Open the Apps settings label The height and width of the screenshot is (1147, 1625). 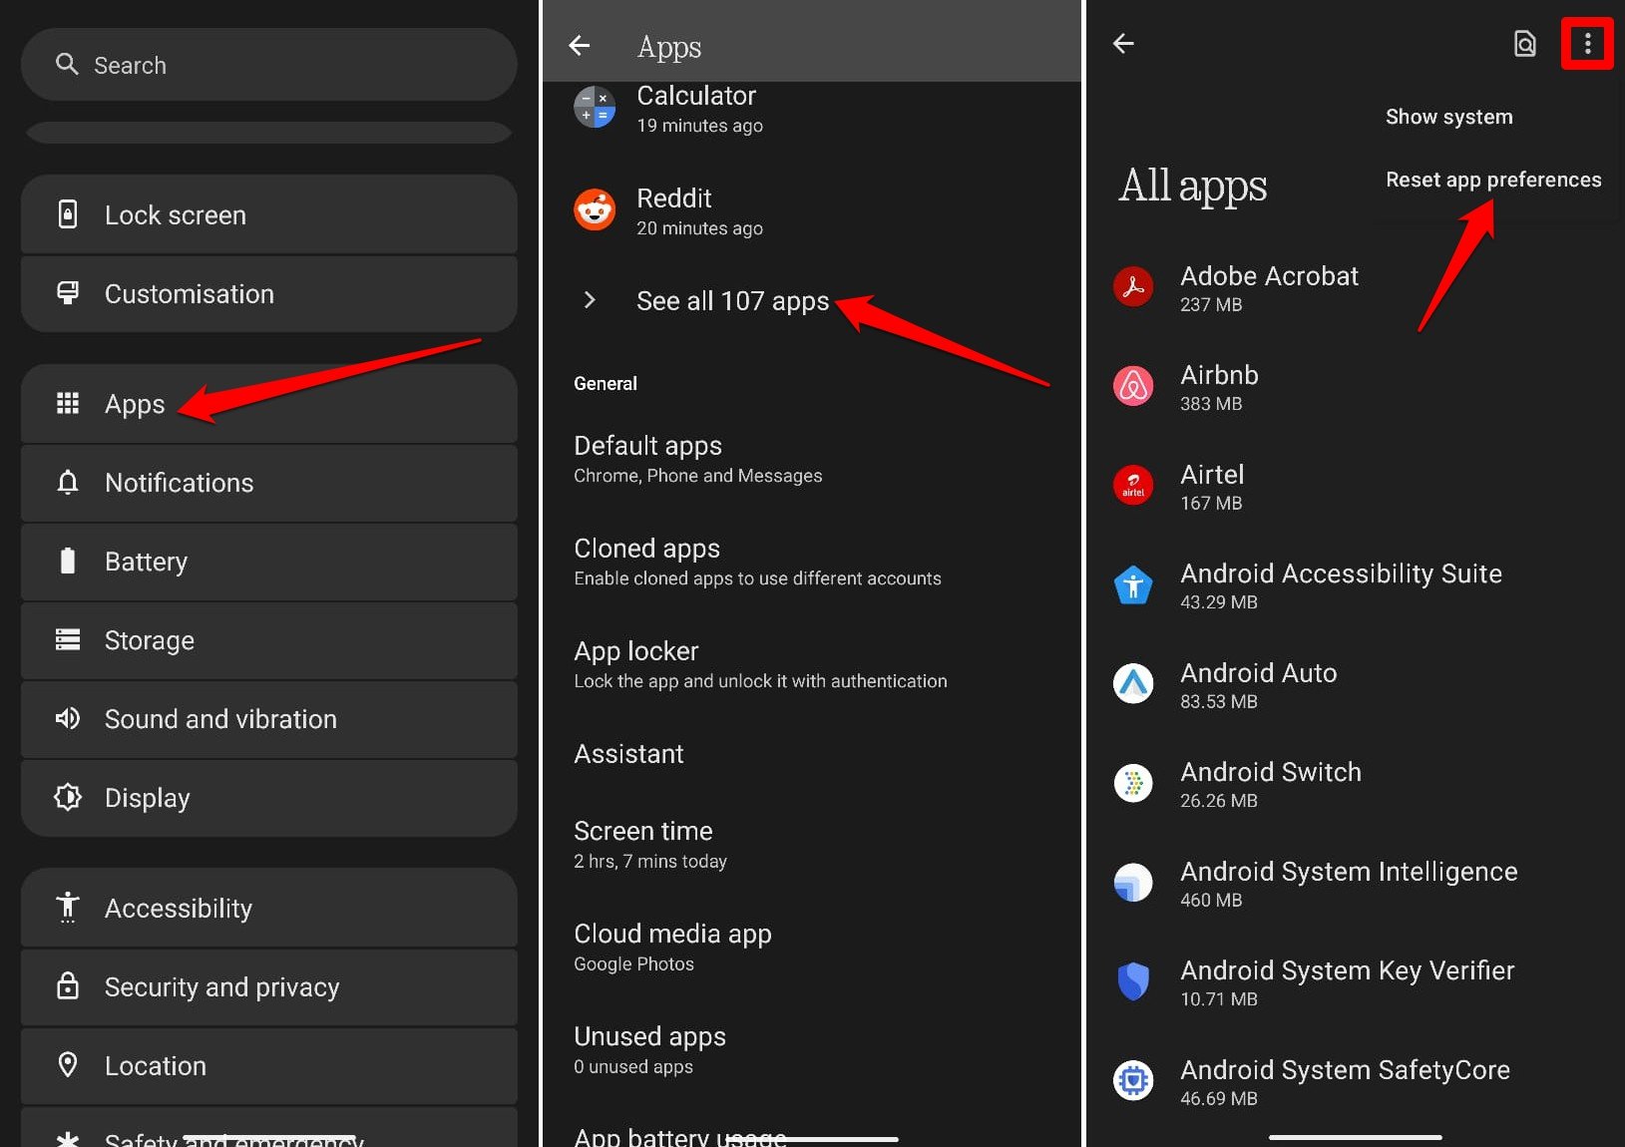pyautogui.click(x=135, y=404)
